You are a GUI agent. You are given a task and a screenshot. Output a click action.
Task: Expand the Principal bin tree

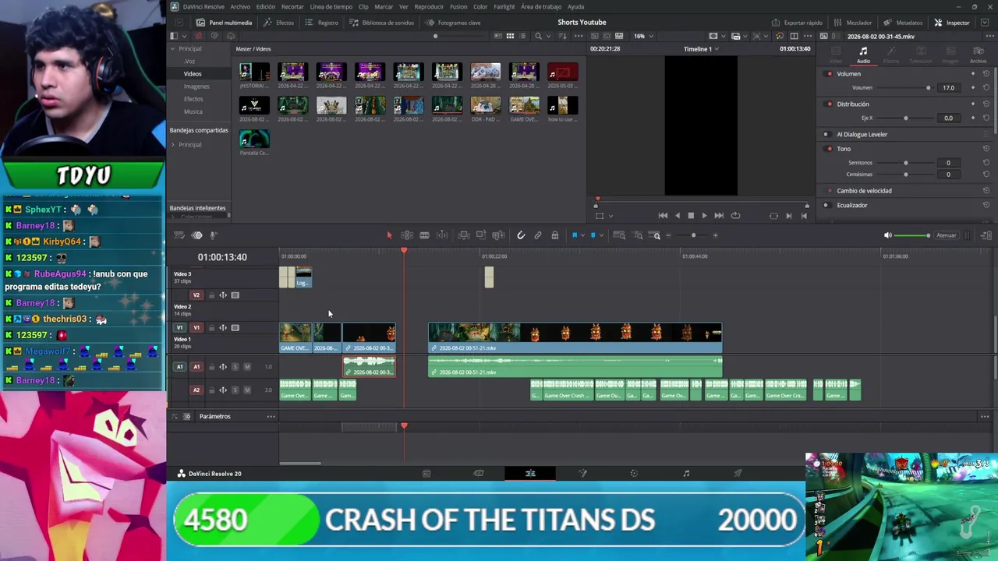pos(173,49)
